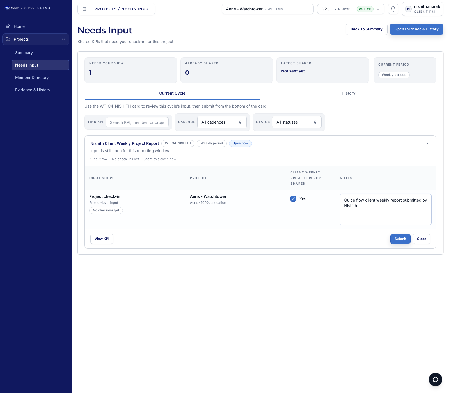Open the chat bubble in bottom corner
This screenshot has height=393, width=449.
click(x=436, y=380)
